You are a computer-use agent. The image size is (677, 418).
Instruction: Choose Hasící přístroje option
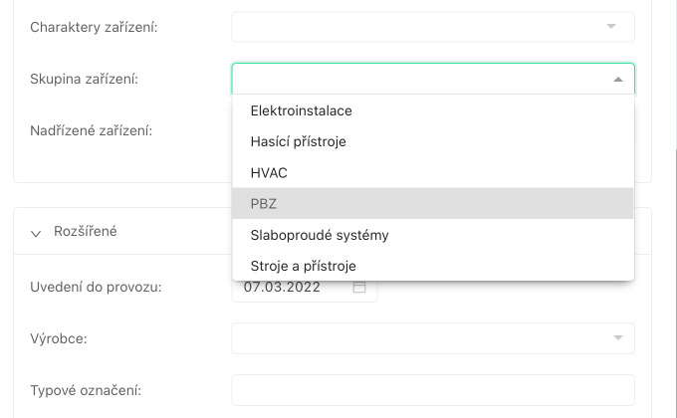pyautogui.click(x=298, y=141)
